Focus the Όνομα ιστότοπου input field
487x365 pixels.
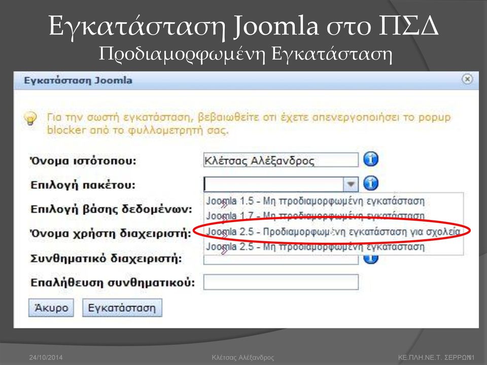point(281,160)
